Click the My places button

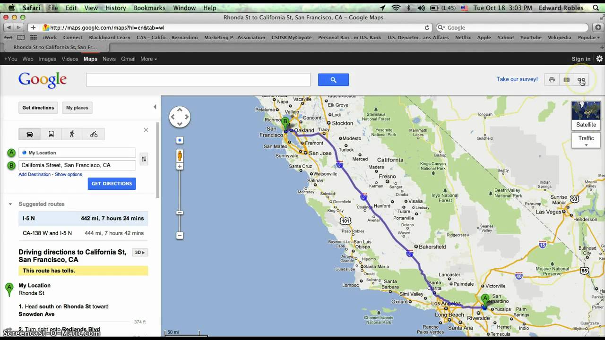pyautogui.click(x=77, y=108)
